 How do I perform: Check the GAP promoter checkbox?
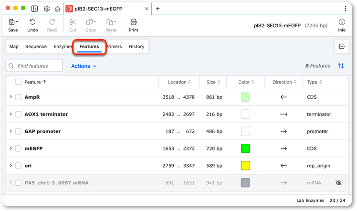(18, 131)
